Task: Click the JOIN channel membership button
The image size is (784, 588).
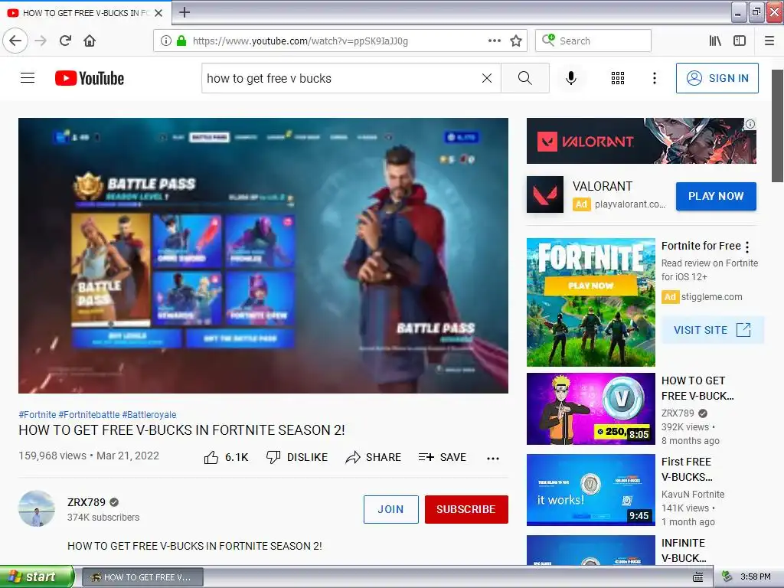Action: 391,509
